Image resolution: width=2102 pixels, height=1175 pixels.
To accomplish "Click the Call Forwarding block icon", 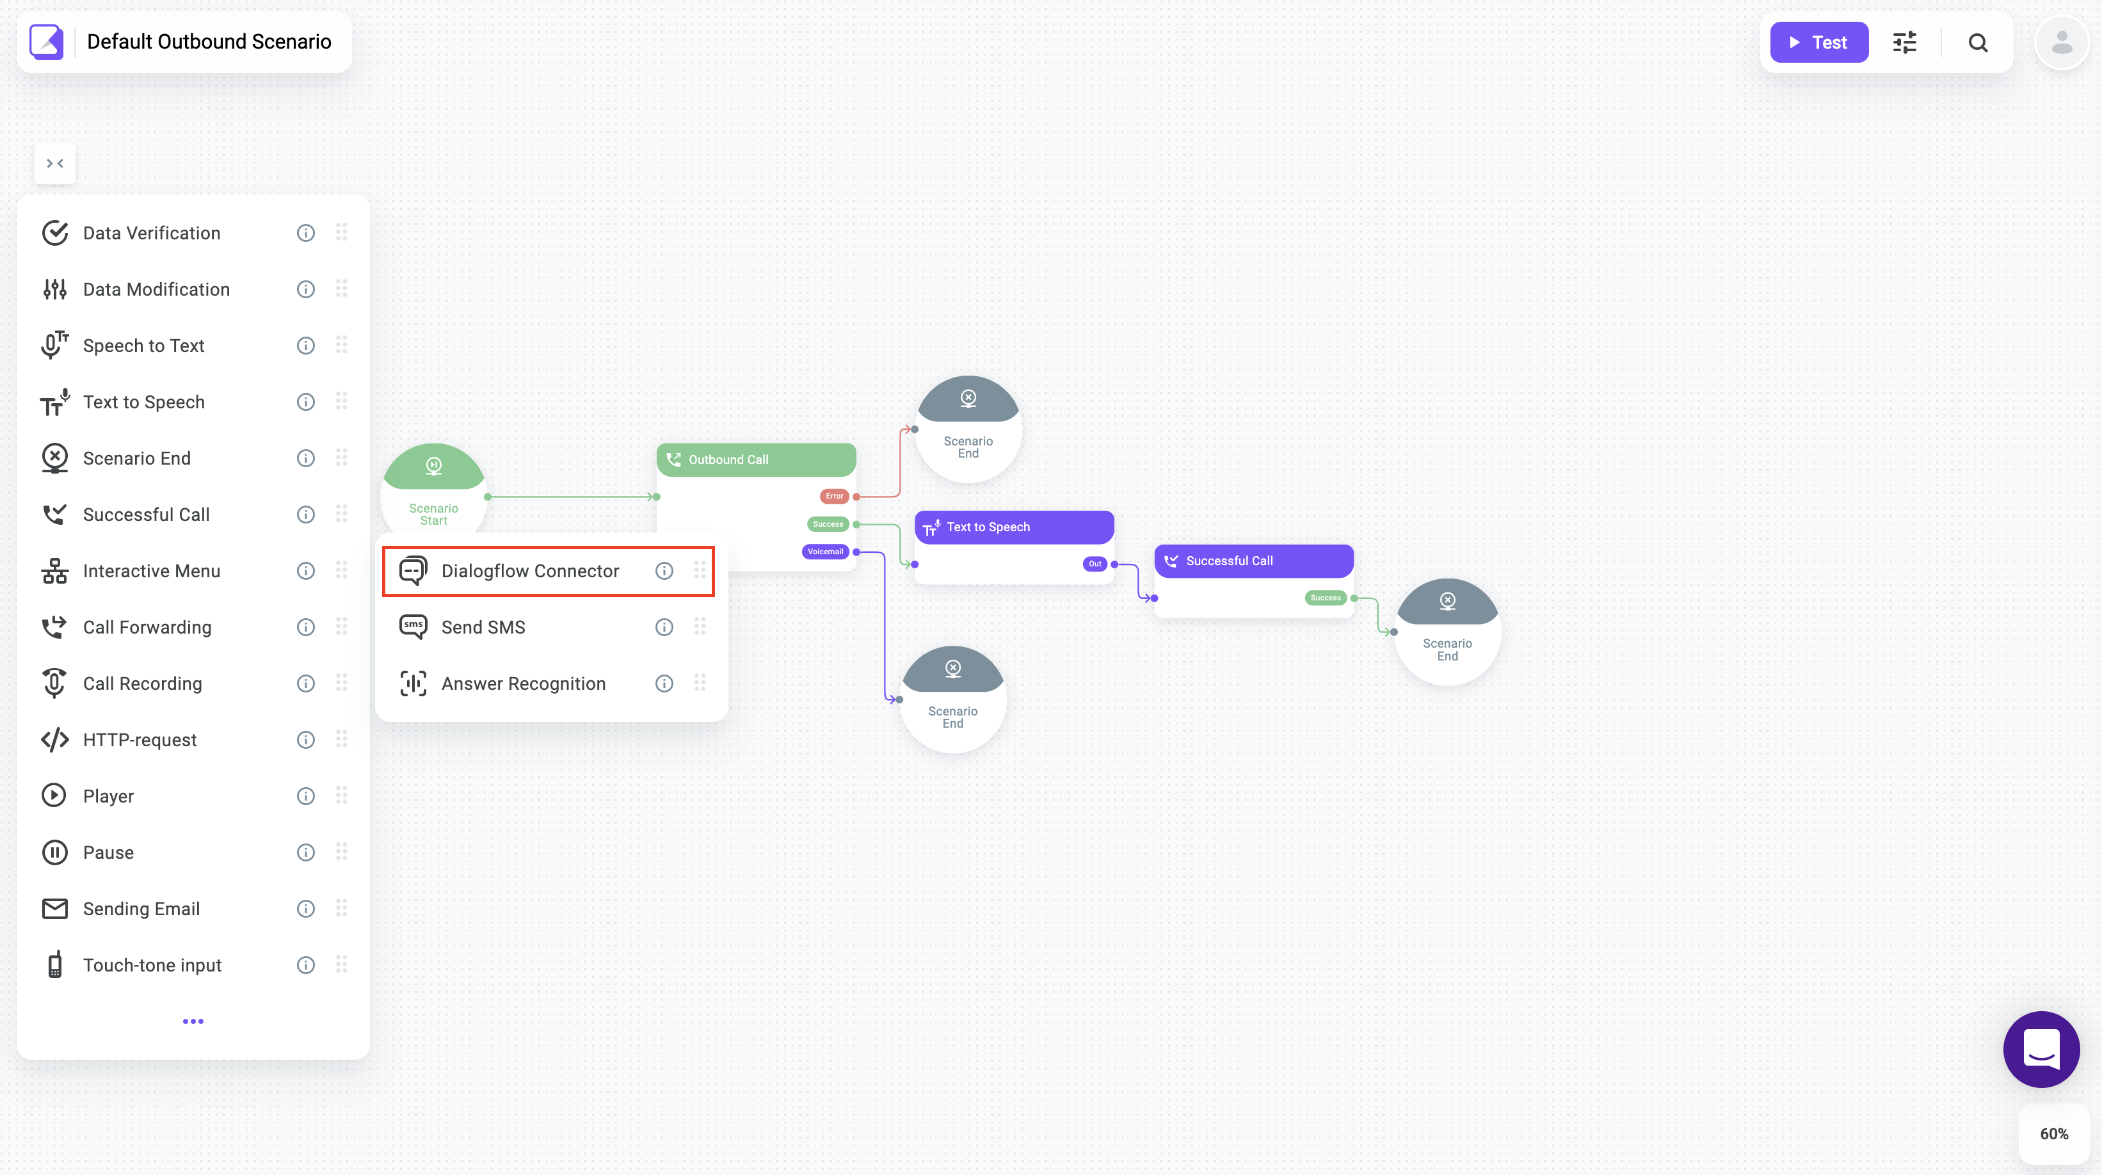I will [x=54, y=627].
